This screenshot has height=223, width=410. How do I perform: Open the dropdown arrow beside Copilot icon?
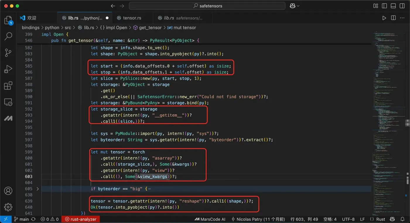[x=298, y=6]
